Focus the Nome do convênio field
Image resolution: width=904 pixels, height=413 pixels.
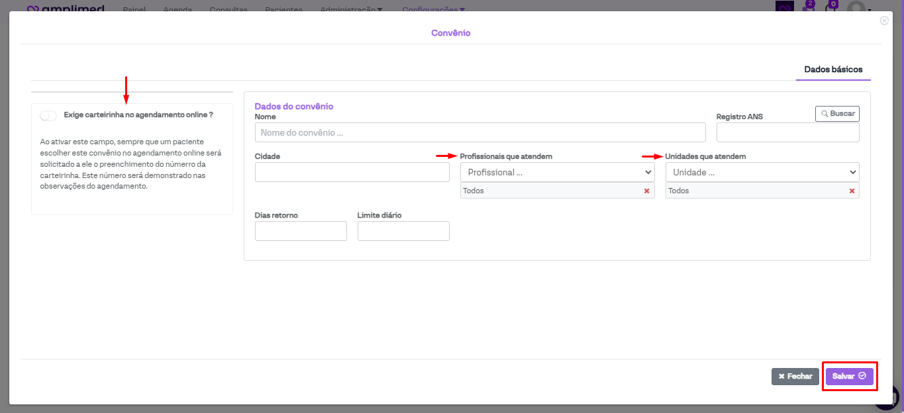pos(479,132)
